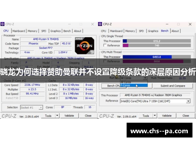Minimize the right CPU-Z window
The image size is (196, 141).
[167, 24]
